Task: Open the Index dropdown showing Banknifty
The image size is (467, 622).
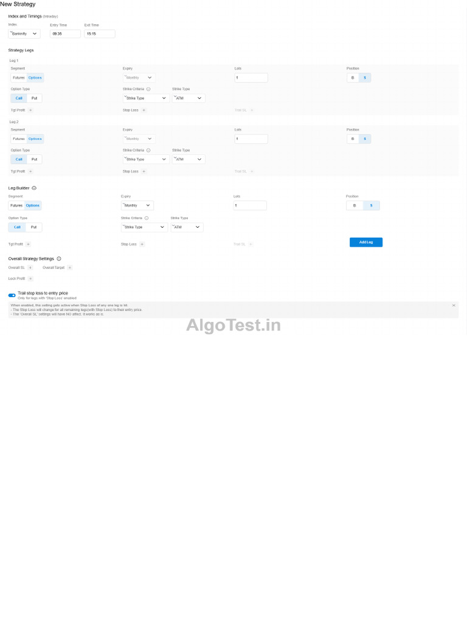Action: pyautogui.click(x=24, y=34)
